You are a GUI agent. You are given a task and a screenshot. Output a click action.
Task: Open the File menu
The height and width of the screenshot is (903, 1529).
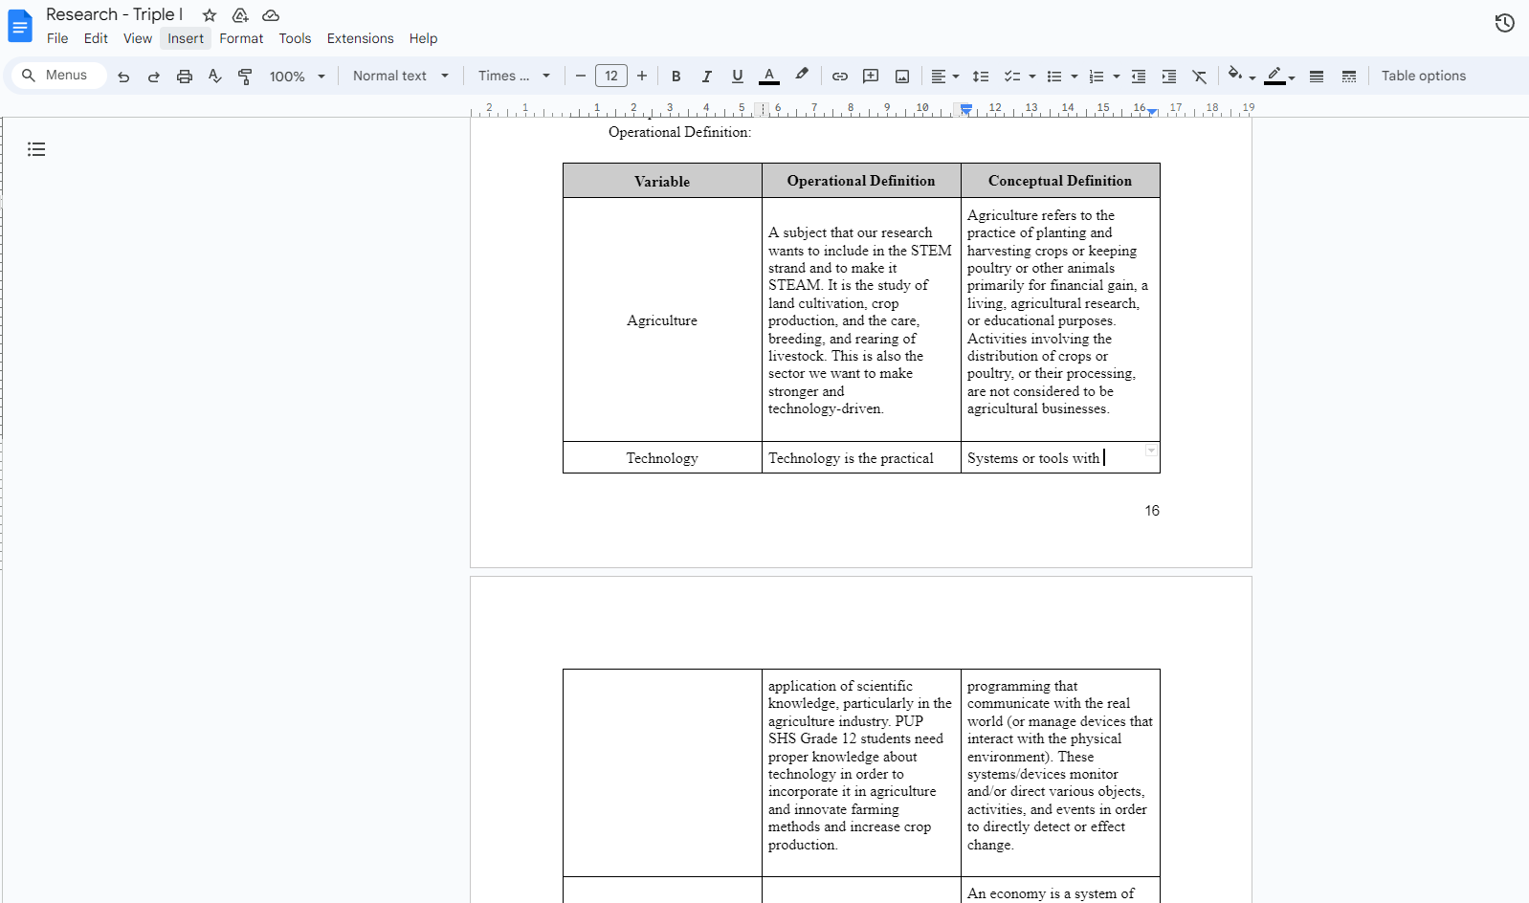[57, 38]
